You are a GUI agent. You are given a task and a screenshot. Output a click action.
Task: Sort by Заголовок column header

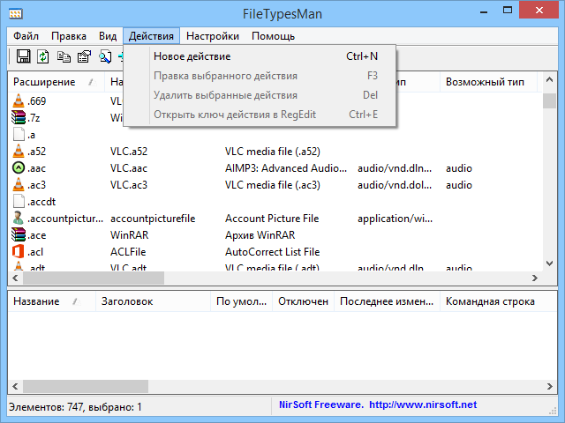[x=153, y=301]
